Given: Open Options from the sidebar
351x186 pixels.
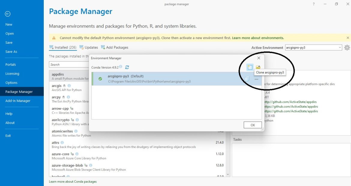Looking at the screenshot, I should click(x=11, y=83).
